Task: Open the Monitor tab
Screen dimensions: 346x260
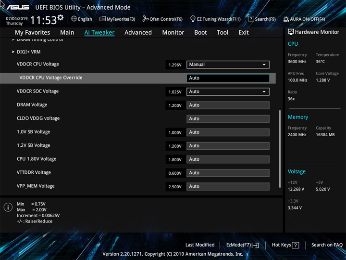Action: 173,33
